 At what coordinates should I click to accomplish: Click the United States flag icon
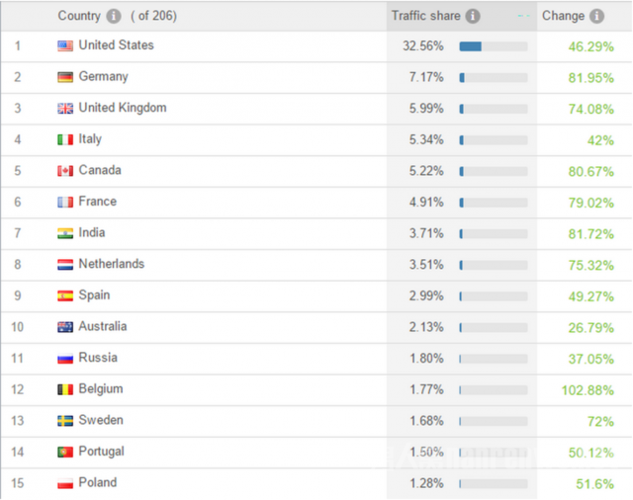click(x=65, y=46)
